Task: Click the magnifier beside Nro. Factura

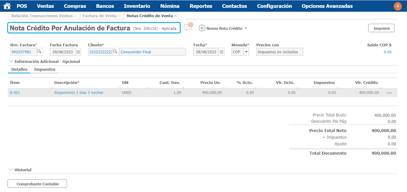Action: click(39, 52)
